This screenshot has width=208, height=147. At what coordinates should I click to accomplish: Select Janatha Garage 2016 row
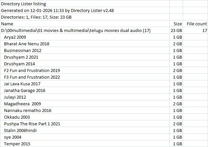pos(25,91)
